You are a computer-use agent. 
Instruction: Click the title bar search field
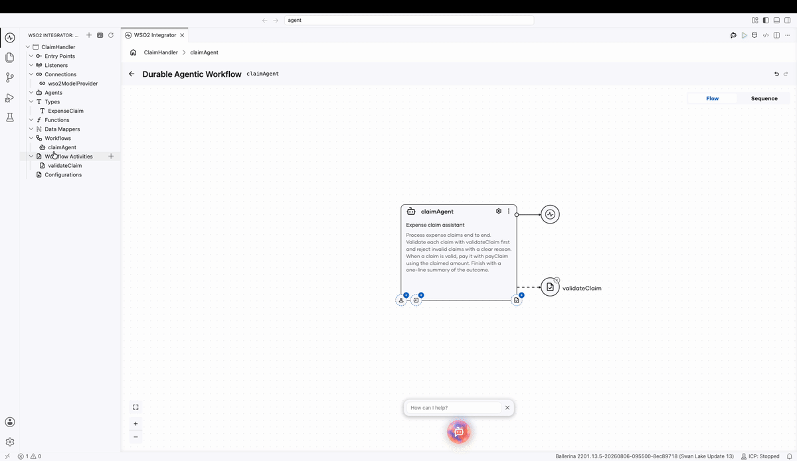409,21
